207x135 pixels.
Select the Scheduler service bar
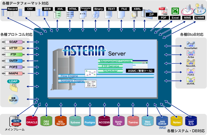[x=111, y=71]
